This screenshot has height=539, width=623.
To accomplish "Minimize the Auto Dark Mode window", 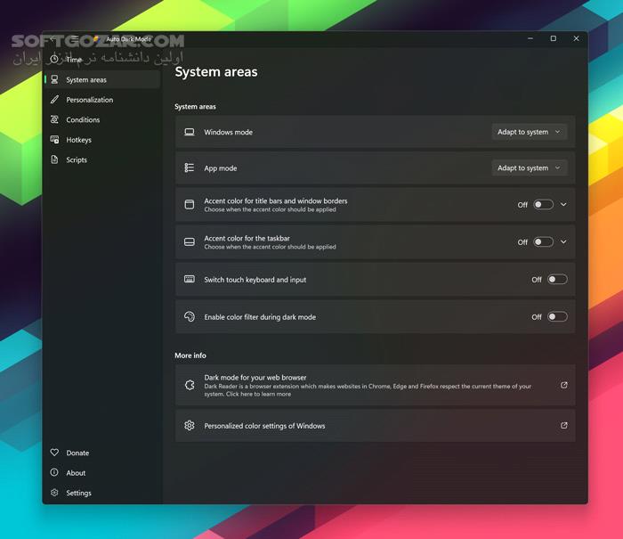I will [x=530, y=38].
